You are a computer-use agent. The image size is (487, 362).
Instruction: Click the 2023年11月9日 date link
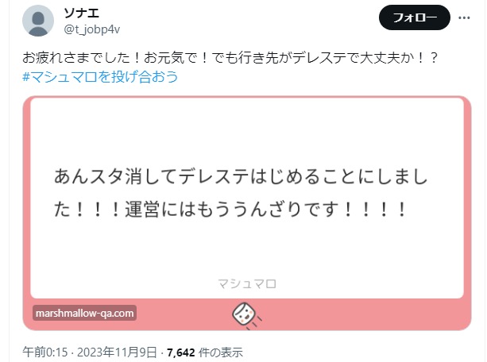pos(117,352)
